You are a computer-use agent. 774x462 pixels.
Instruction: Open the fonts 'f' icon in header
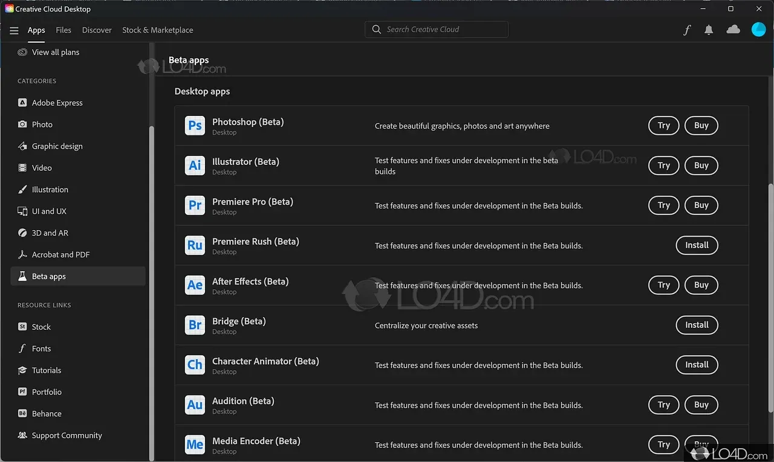point(687,30)
